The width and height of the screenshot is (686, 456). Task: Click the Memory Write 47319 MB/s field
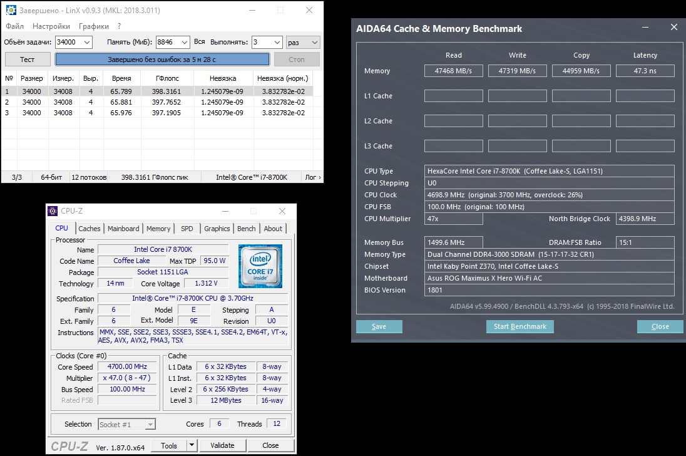pos(518,71)
